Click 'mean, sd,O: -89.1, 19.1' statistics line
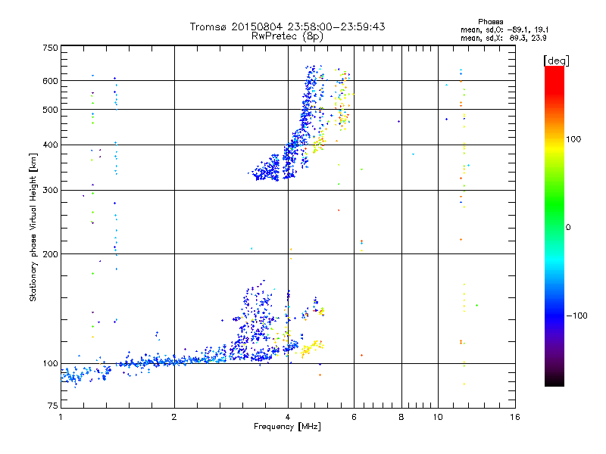Screen dimensions: 606x454 tap(504, 30)
